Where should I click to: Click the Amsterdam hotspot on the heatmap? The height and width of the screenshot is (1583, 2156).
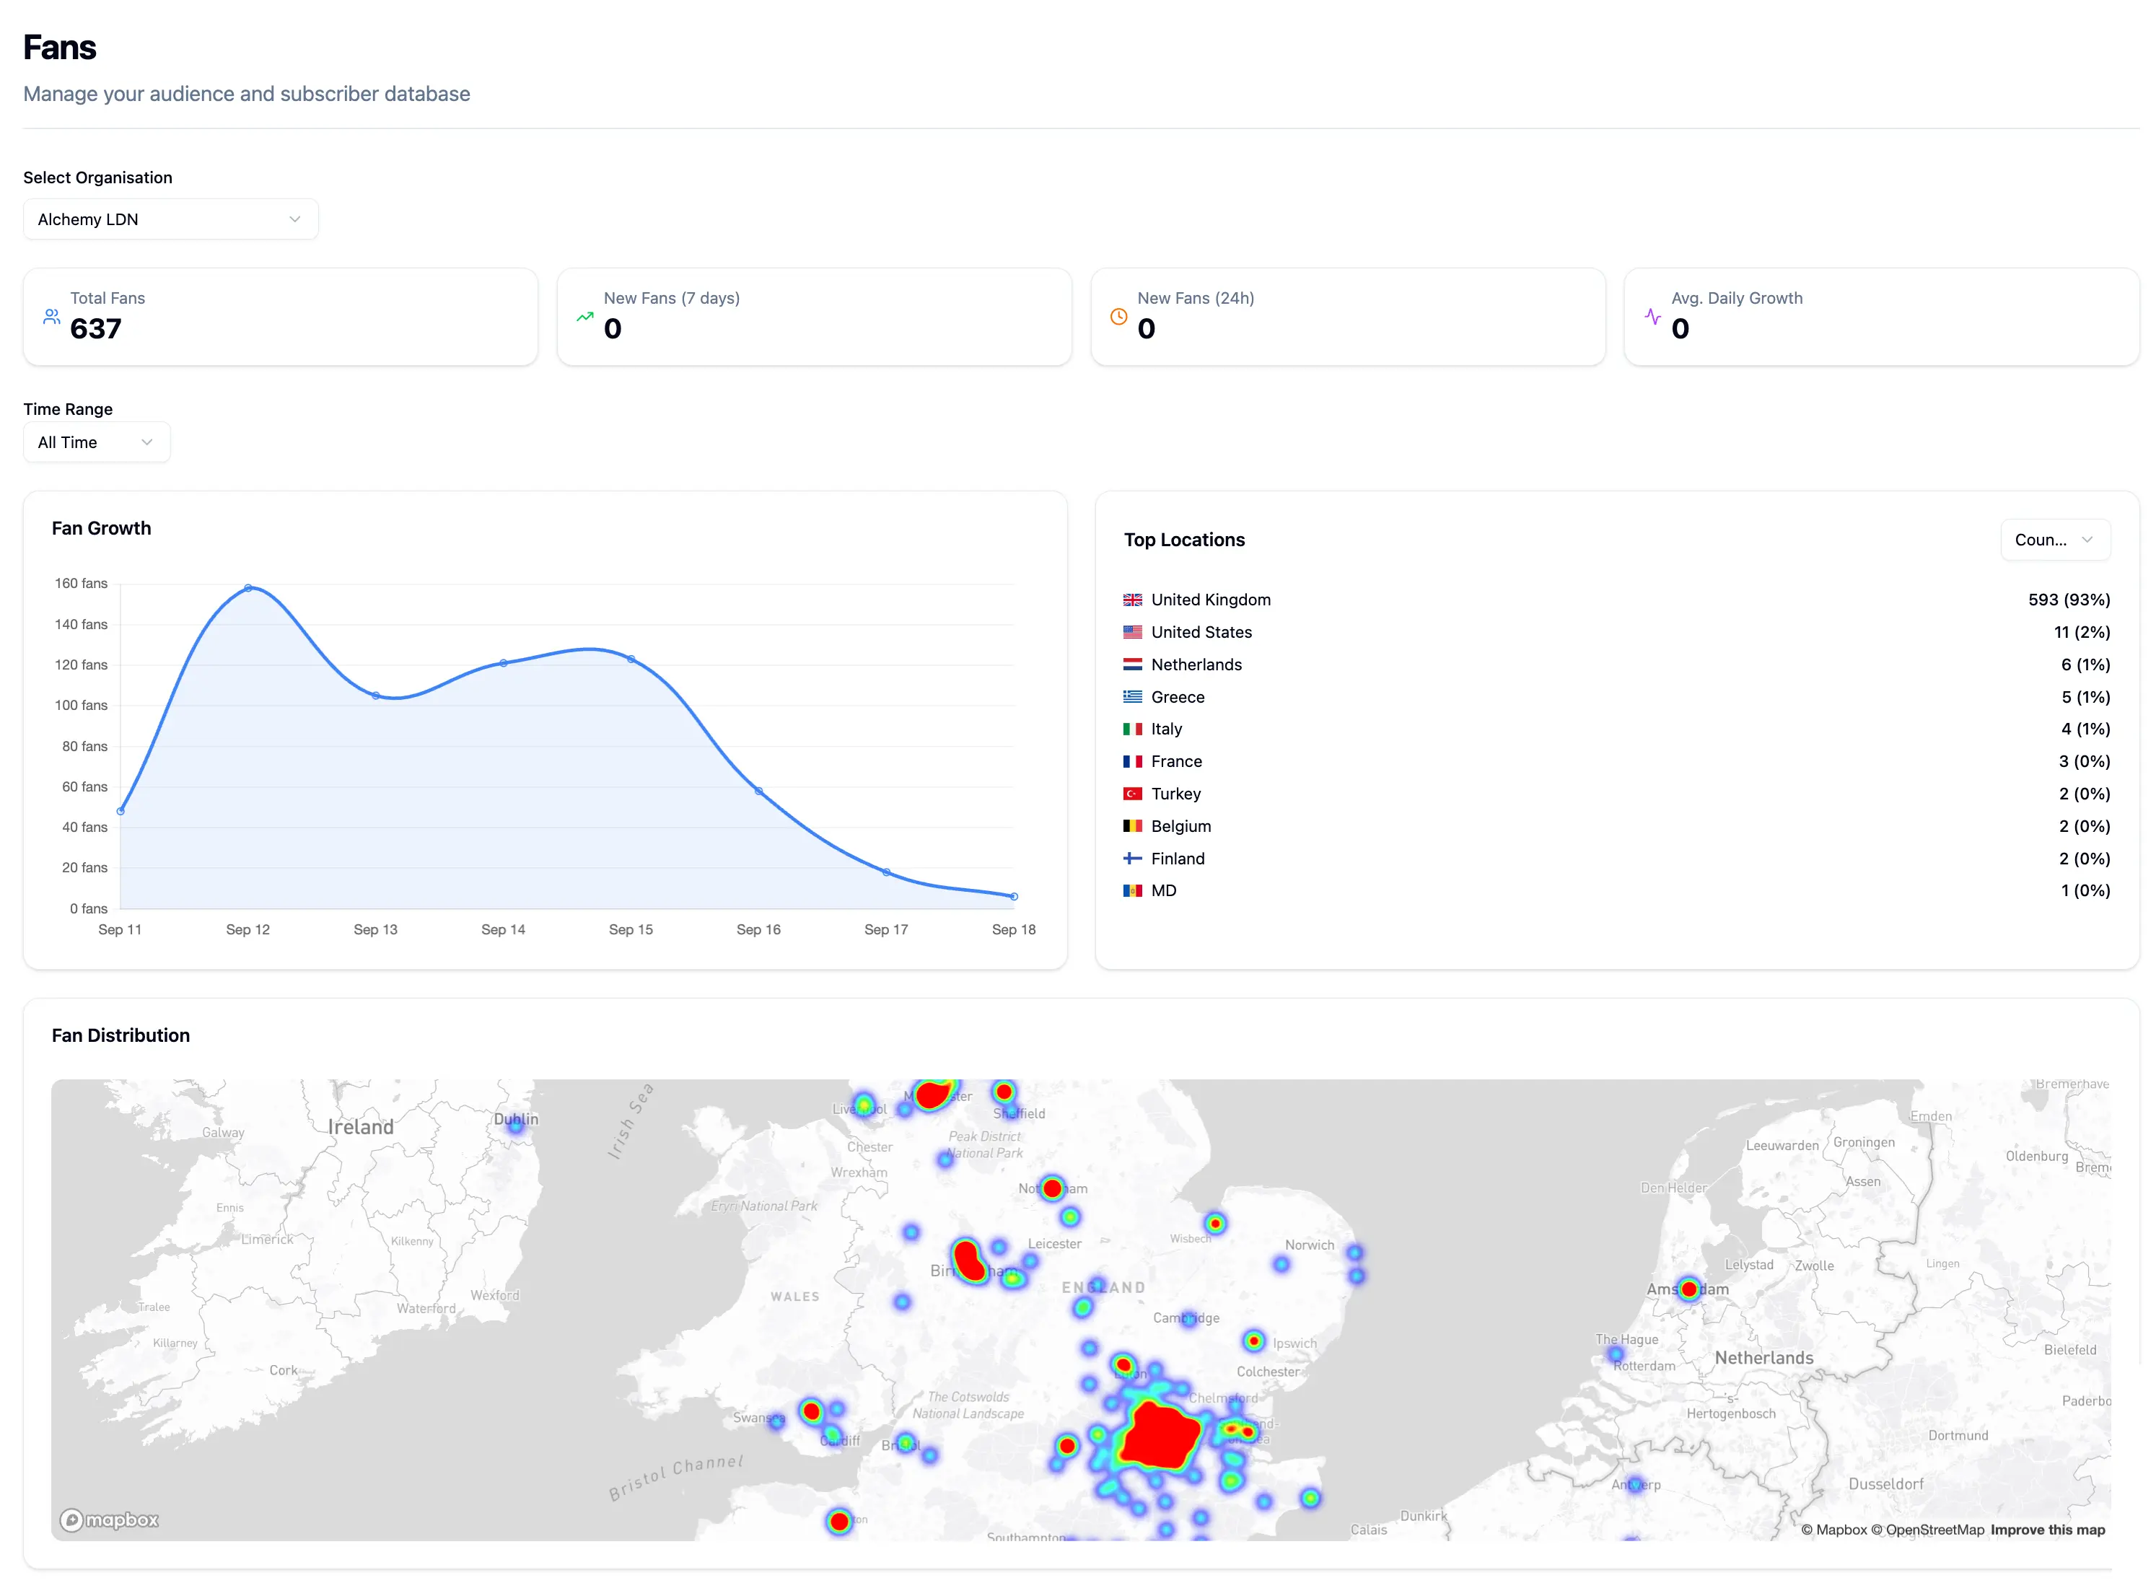coord(1688,1289)
